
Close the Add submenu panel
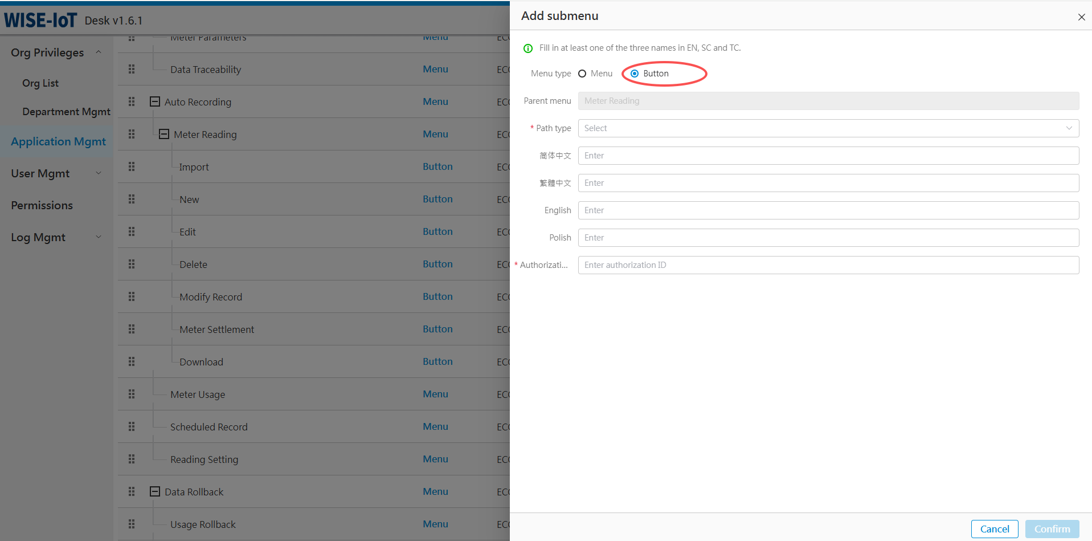coord(1081,17)
